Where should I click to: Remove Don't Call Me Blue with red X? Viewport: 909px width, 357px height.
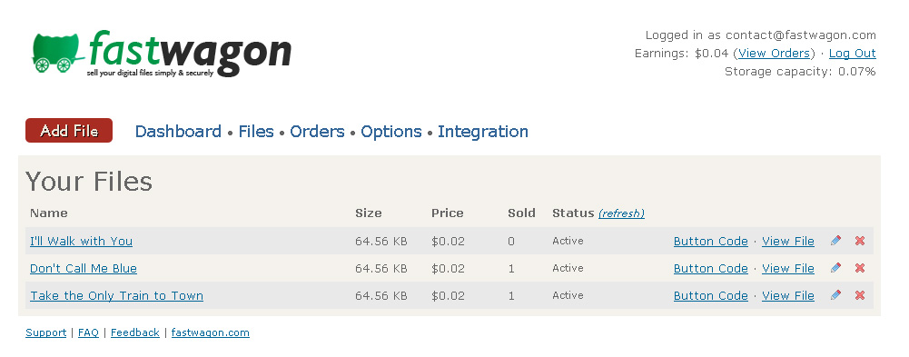860,268
